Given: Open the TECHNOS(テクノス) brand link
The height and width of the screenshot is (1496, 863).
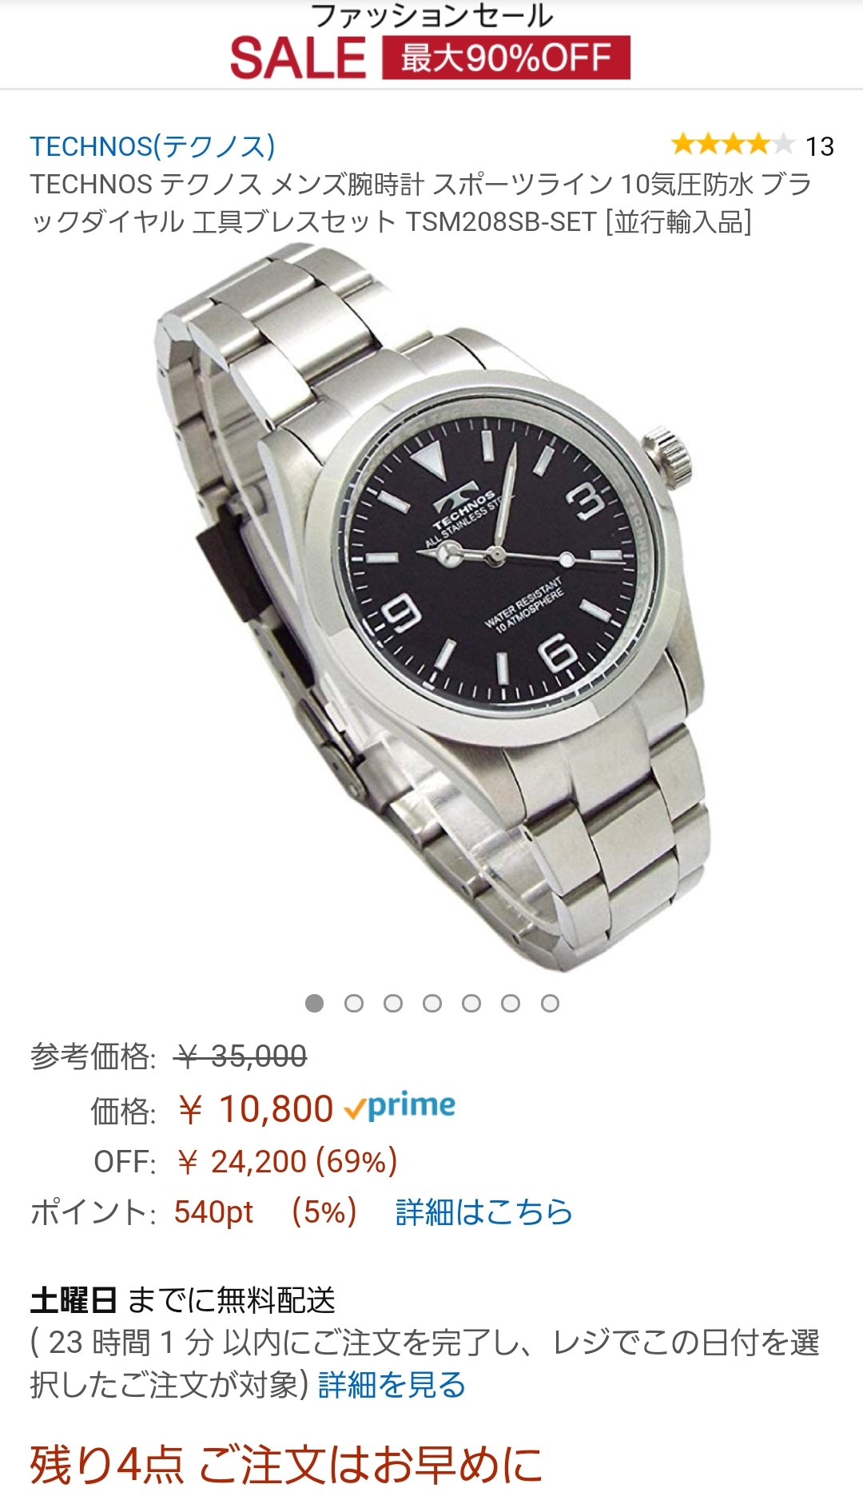Looking at the screenshot, I should coord(153,146).
